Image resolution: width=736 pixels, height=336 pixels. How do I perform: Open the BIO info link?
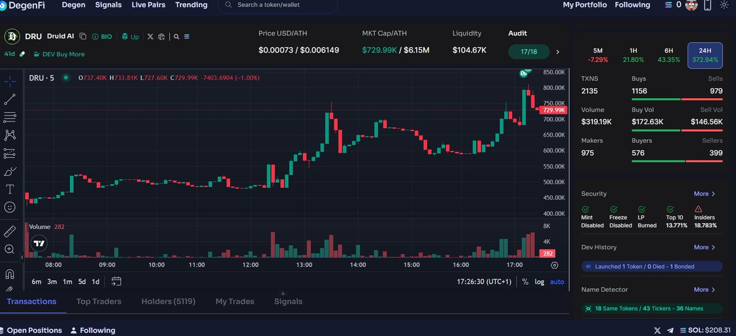pyautogui.click(x=102, y=37)
